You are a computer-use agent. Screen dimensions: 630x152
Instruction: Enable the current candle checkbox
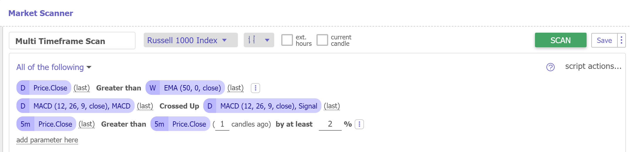click(322, 40)
